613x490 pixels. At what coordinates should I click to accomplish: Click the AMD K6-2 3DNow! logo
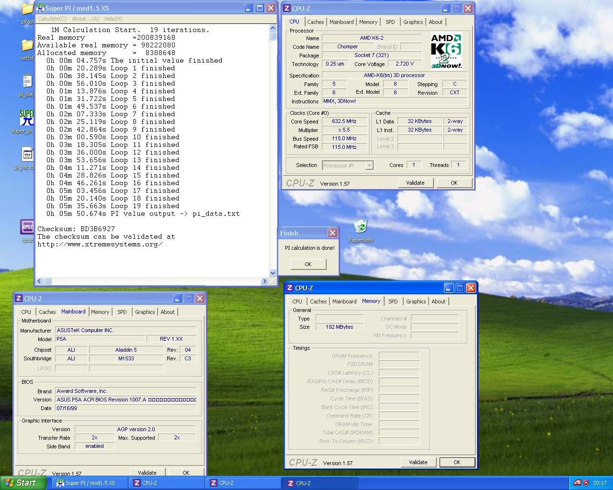pyautogui.click(x=446, y=51)
